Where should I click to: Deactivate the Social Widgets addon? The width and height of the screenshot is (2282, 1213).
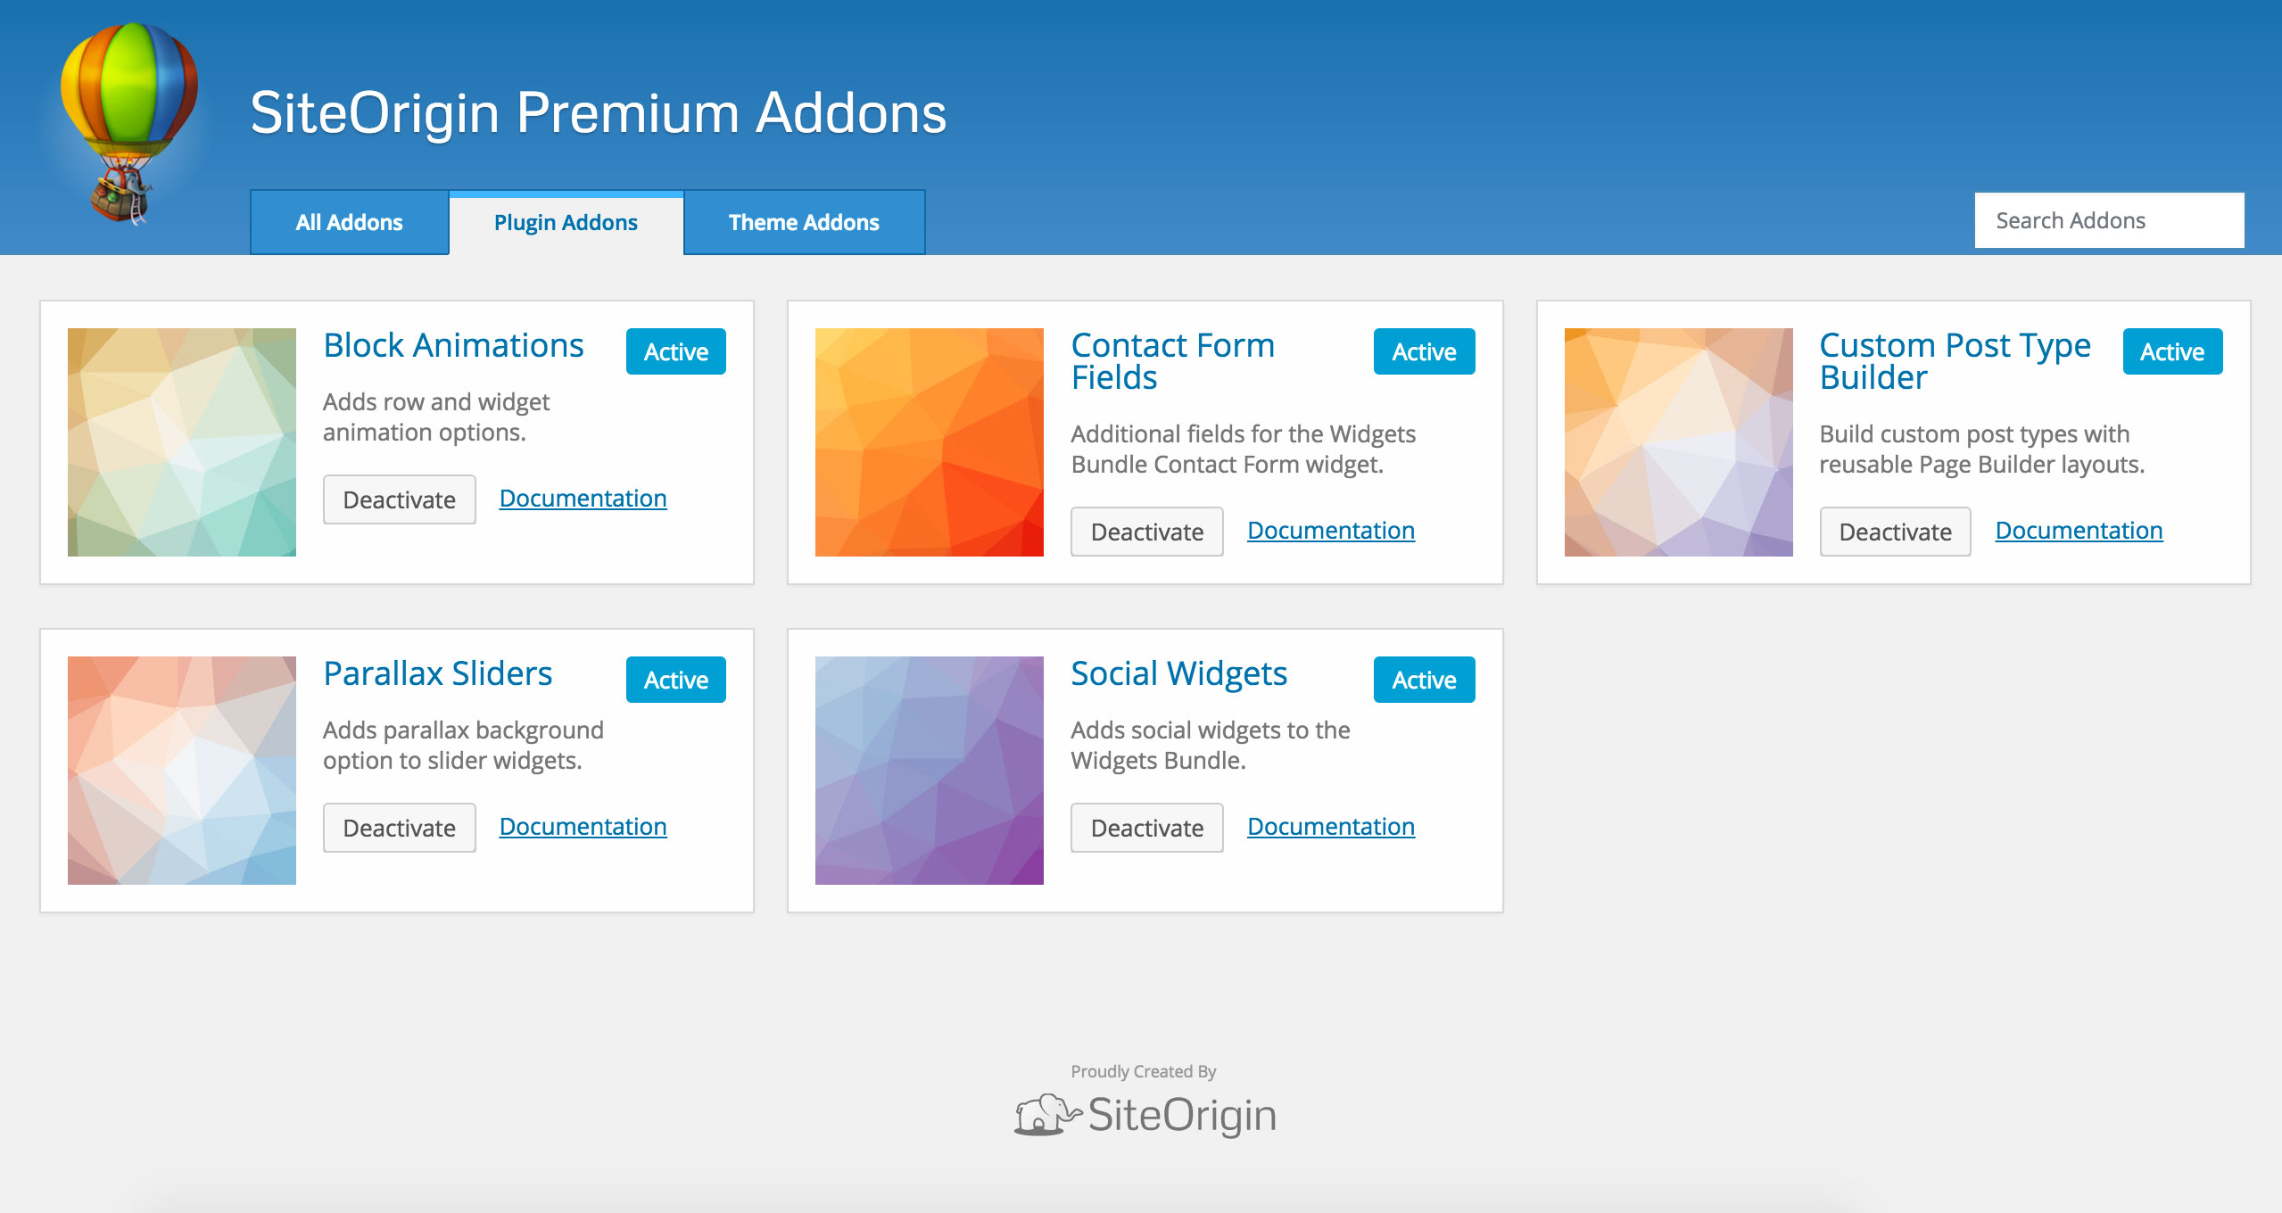click(1147, 828)
